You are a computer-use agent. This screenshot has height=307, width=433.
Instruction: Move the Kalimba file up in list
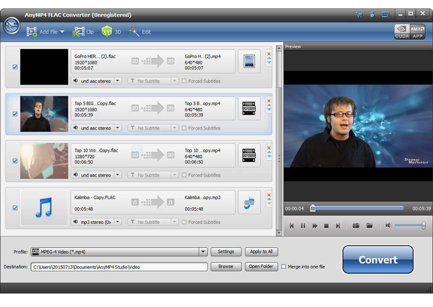[269, 199]
